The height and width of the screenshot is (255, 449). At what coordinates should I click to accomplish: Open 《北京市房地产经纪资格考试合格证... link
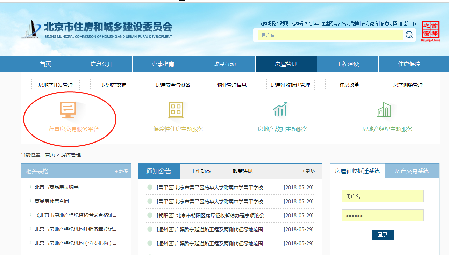point(76,215)
